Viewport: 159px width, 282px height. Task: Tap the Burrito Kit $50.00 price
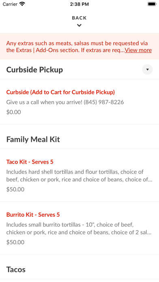[15, 242]
